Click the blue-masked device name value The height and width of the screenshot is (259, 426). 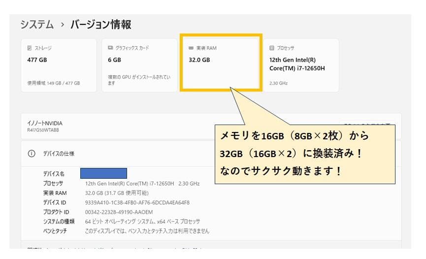pos(103,173)
